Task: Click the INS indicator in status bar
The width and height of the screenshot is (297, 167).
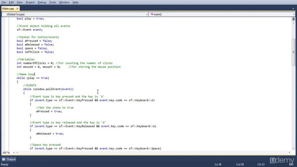Action: point(291,165)
